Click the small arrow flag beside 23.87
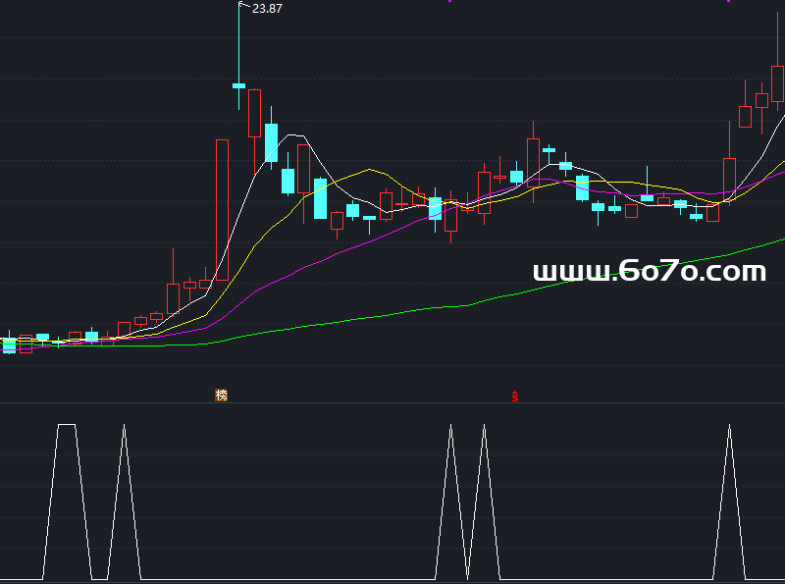The image size is (785, 584). 243,6
